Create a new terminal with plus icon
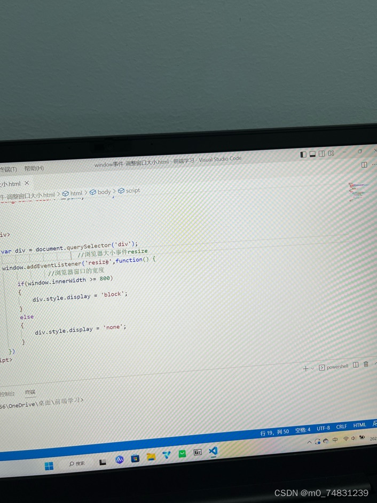This screenshot has height=503, width=377. pos(305,369)
